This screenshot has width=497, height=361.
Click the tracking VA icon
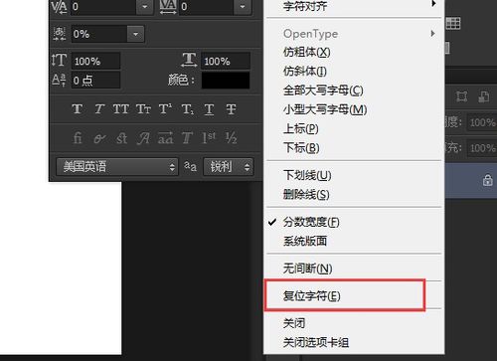click(x=168, y=7)
